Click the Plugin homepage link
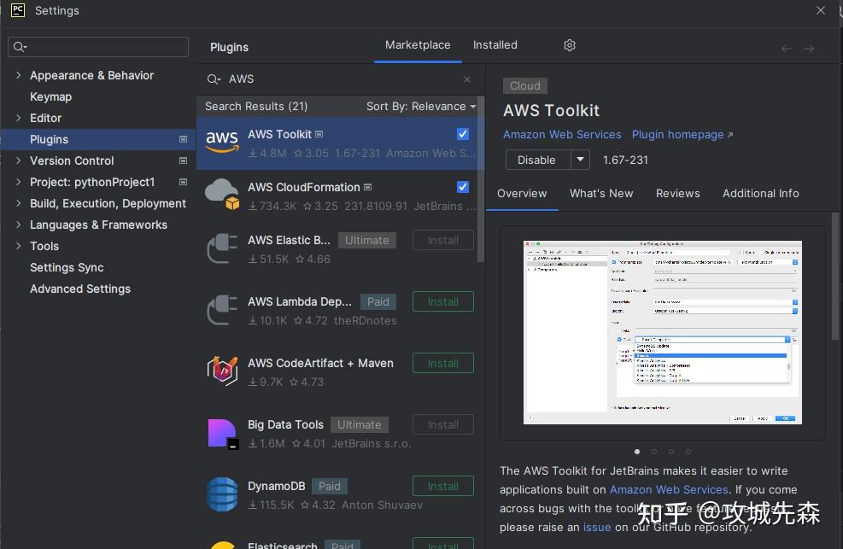This screenshot has width=843, height=549. 676,134
